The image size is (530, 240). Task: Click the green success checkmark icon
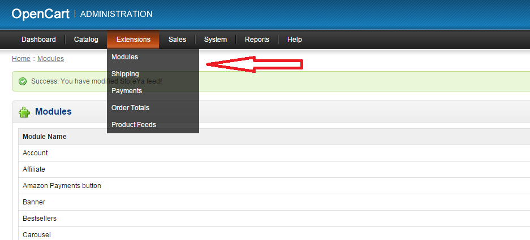click(x=23, y=81)
